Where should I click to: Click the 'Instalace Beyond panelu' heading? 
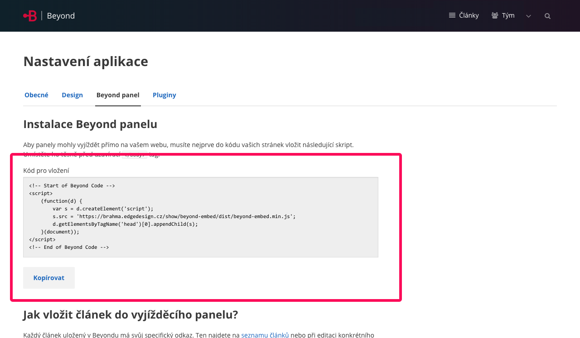(90, 124)
